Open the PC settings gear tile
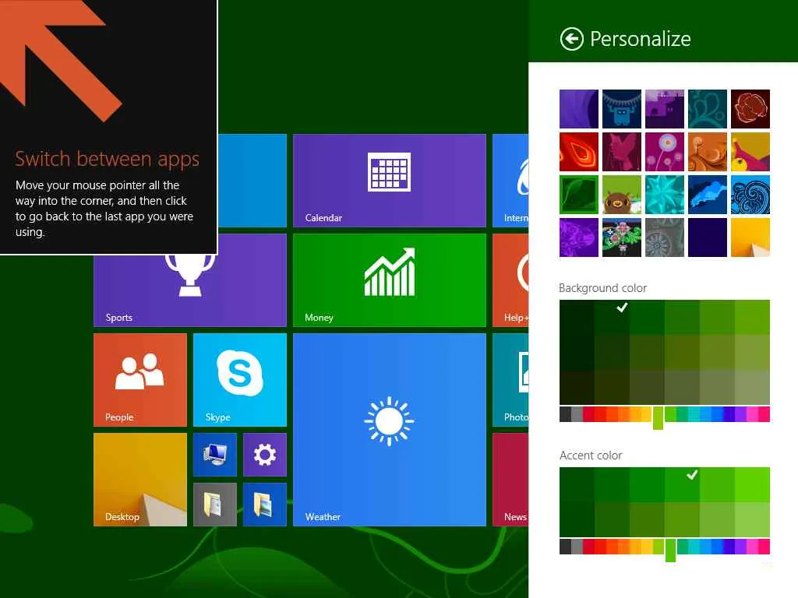798x598 pixels. tap(265, 455)
